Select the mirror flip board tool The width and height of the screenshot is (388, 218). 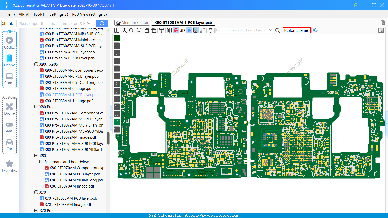pyautogui.click(x=170, y=30)
